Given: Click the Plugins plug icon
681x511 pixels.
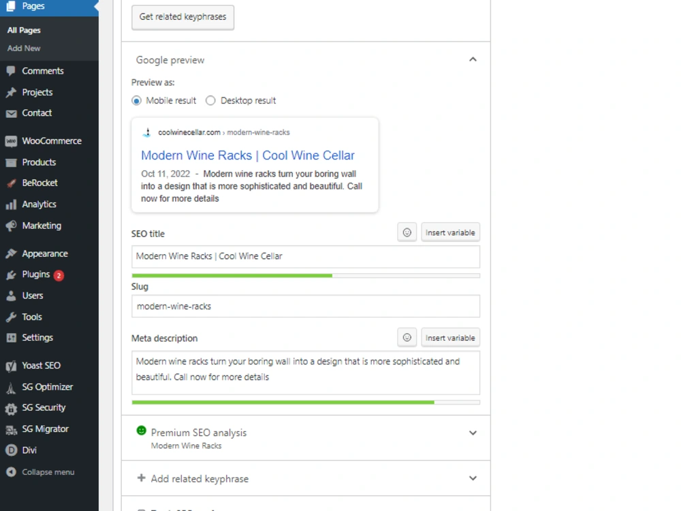Looking at the screenshot, I should [x=11, y=275].
